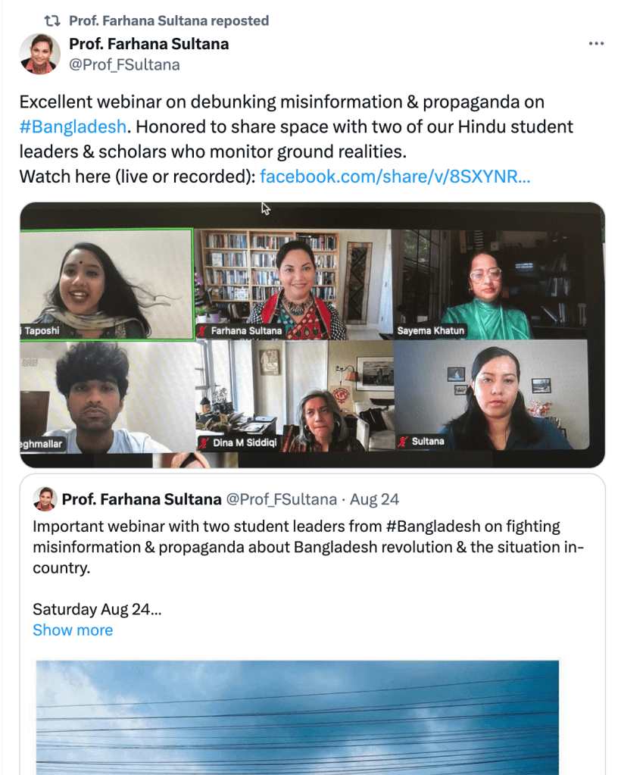Click muted microphone icon beside Sultana label
Viewport: 621px width, 775px height.
403,442
